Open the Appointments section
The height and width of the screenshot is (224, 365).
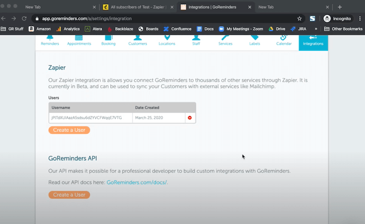click(x=79, y=41)
